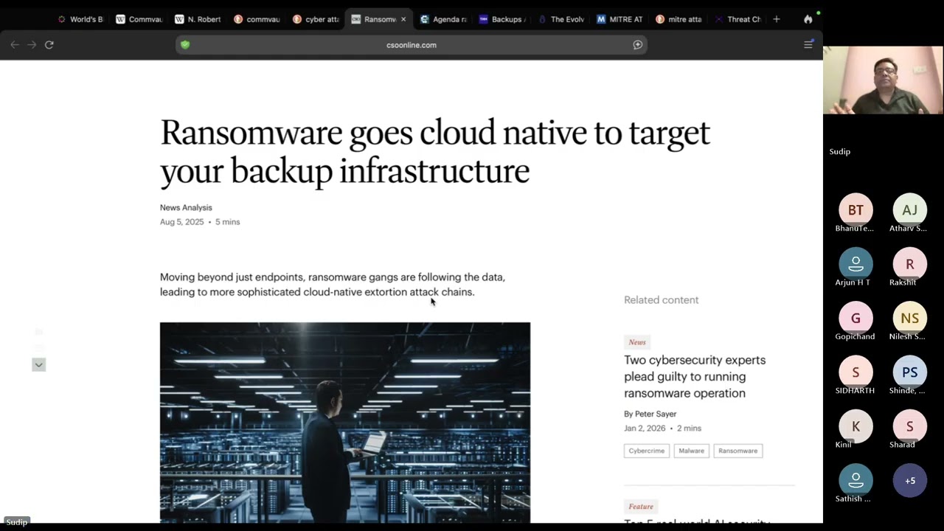Open a new browser tab with plus
This screenshot has height=531, width=944.
[x=777, y=19]
